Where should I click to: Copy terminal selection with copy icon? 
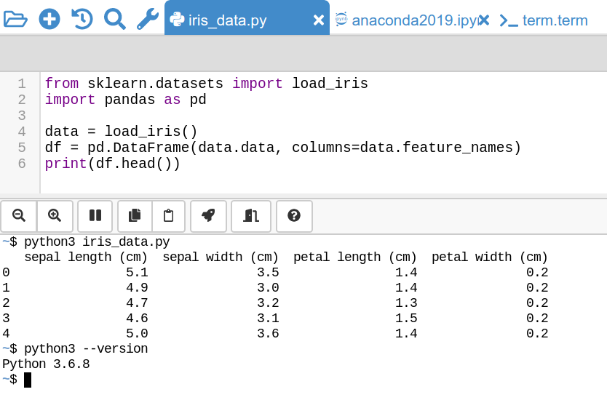(x=134, y=215)
